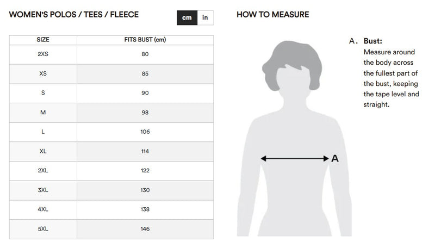Select the XL size row

tap(111, 151)
